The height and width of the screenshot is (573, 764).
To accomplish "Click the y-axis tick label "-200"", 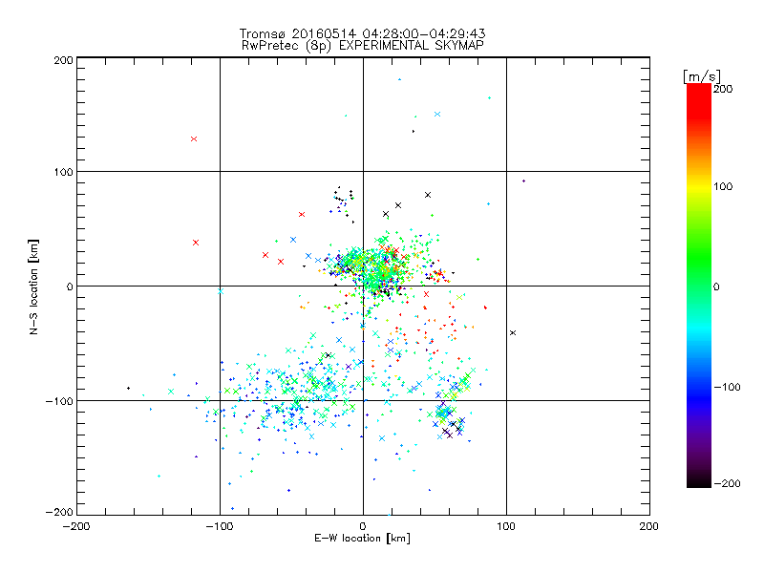I will tap(59, 512).
